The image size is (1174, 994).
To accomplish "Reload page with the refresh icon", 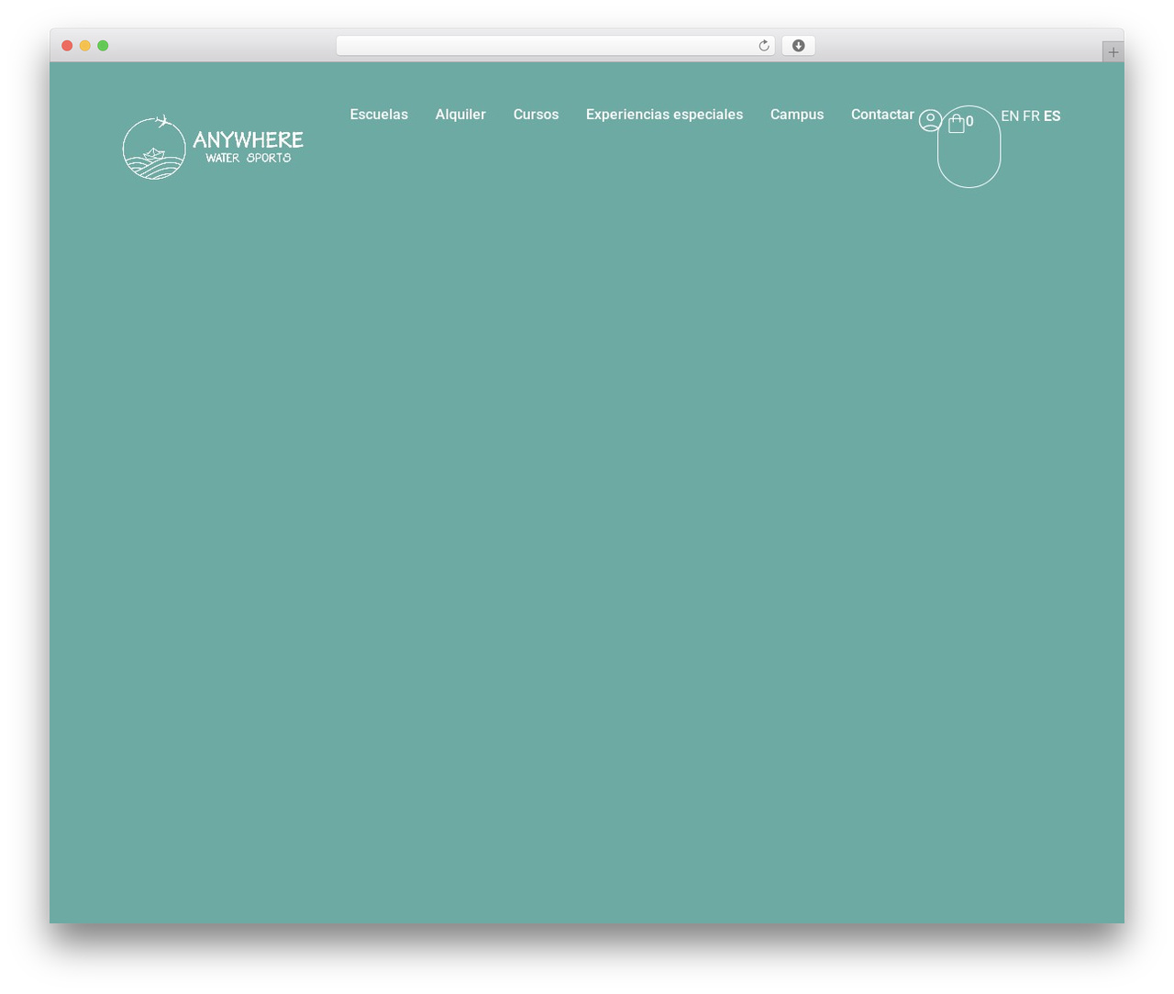I will tap(763, 46).
